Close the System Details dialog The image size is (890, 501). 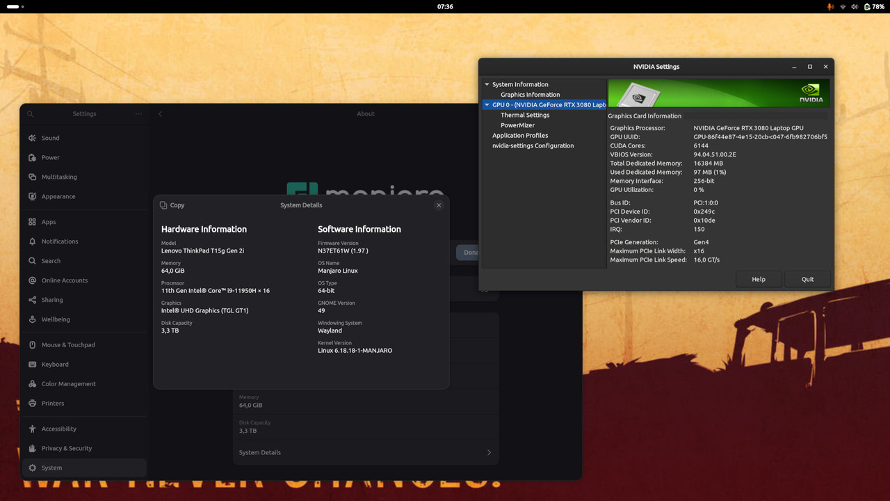[x=439, y=205]
